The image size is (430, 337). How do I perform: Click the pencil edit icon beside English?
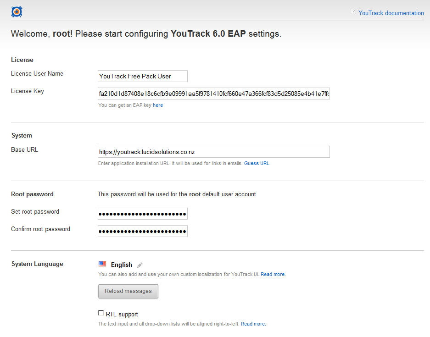[140, 265]
